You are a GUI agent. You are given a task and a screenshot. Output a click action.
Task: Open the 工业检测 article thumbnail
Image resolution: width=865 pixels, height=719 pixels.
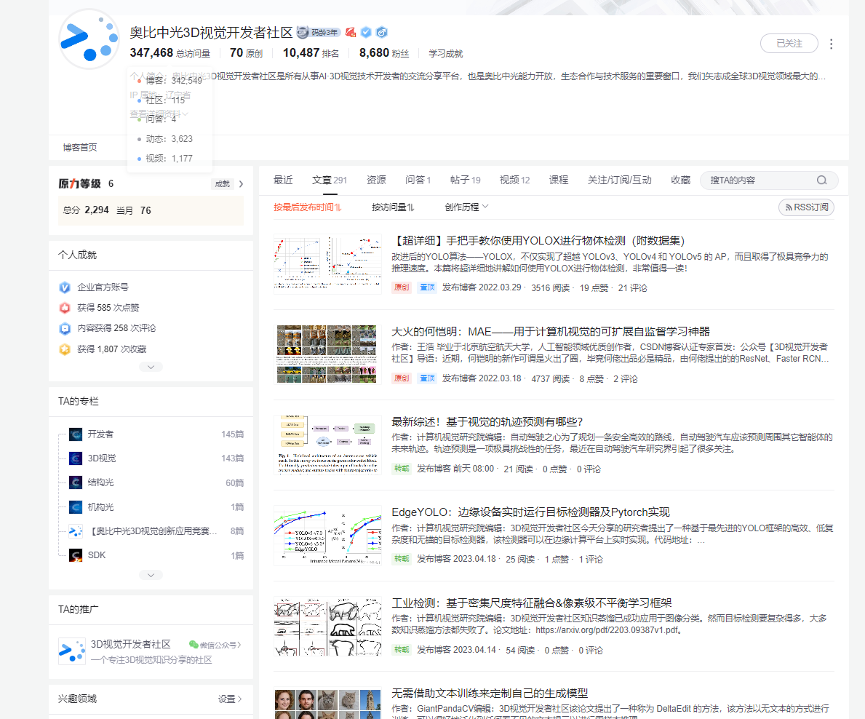327,626
